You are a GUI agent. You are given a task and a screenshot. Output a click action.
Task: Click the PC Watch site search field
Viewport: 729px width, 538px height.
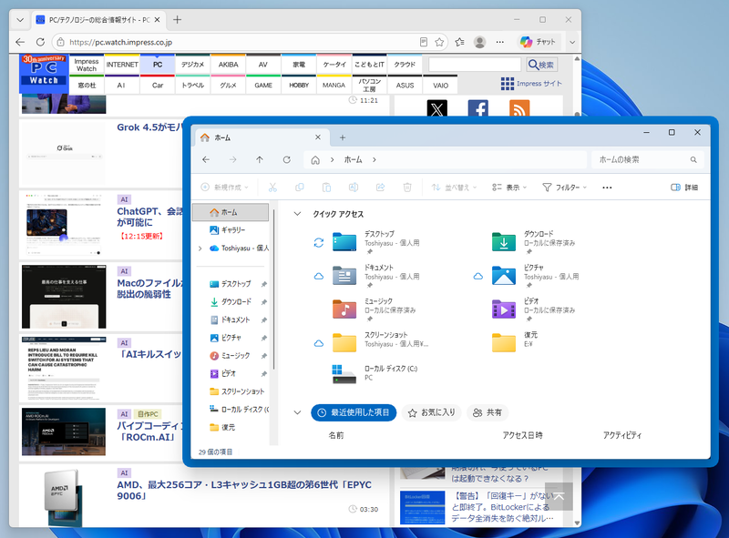point(475,65)
